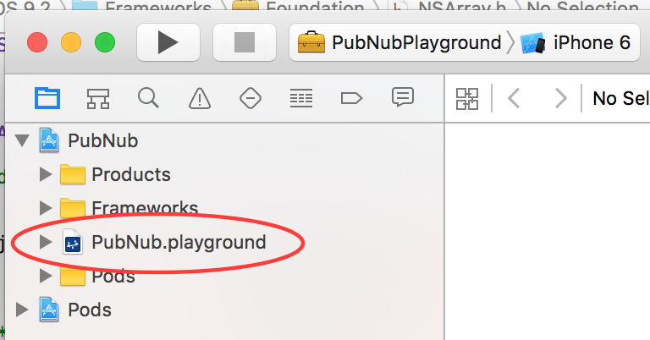Image resolution: width=650 pixels, height=340 pixels.
Task: Open the Symbol navigator tab
Action: pos(98,99)
